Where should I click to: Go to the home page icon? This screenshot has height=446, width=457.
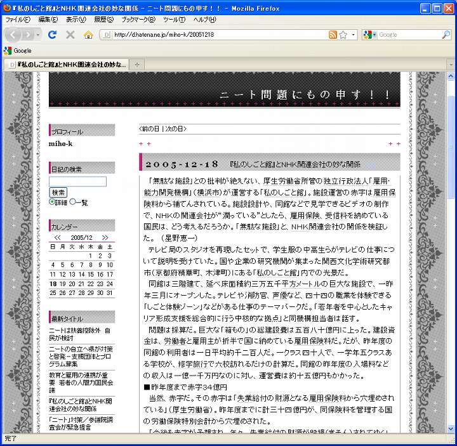pos(88,34)
